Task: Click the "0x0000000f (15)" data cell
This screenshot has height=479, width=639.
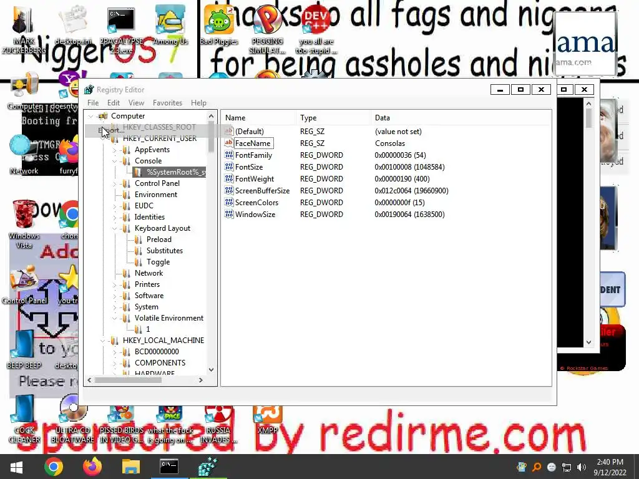Action: click(399, 203)
